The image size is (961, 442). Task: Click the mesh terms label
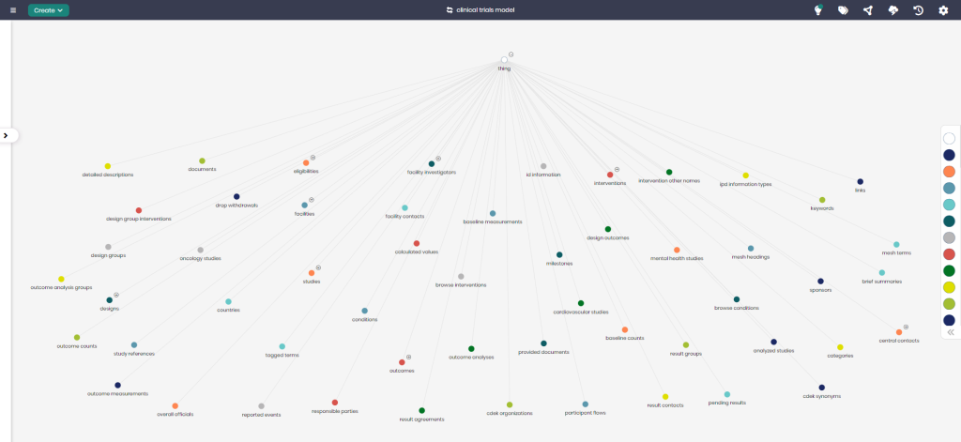(x=896, y=253)
